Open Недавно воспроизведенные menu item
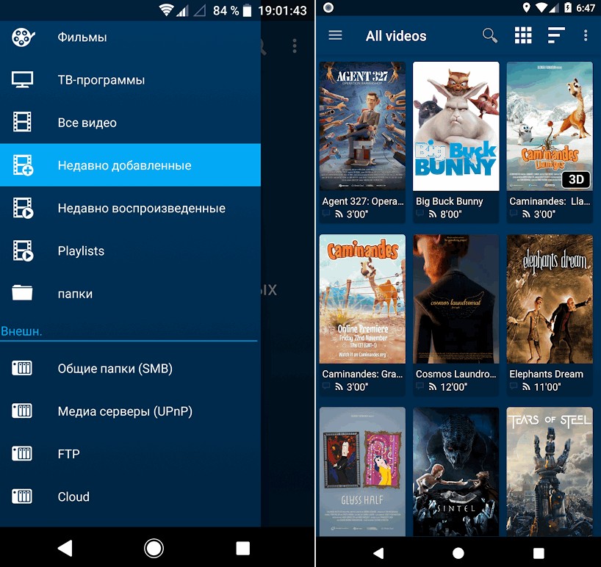 click(x=130, y=208)
